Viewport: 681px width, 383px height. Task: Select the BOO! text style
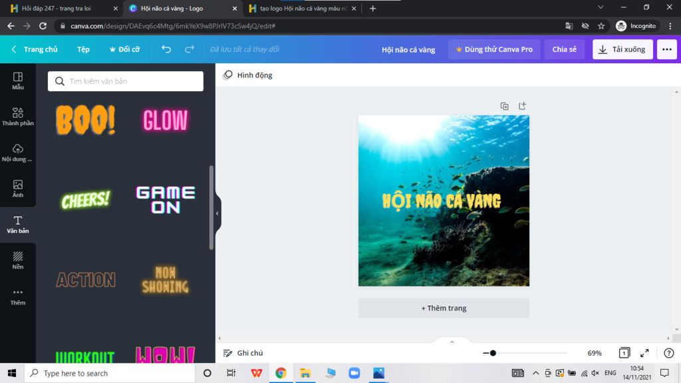pyautogui.click(x=86, y=120)
